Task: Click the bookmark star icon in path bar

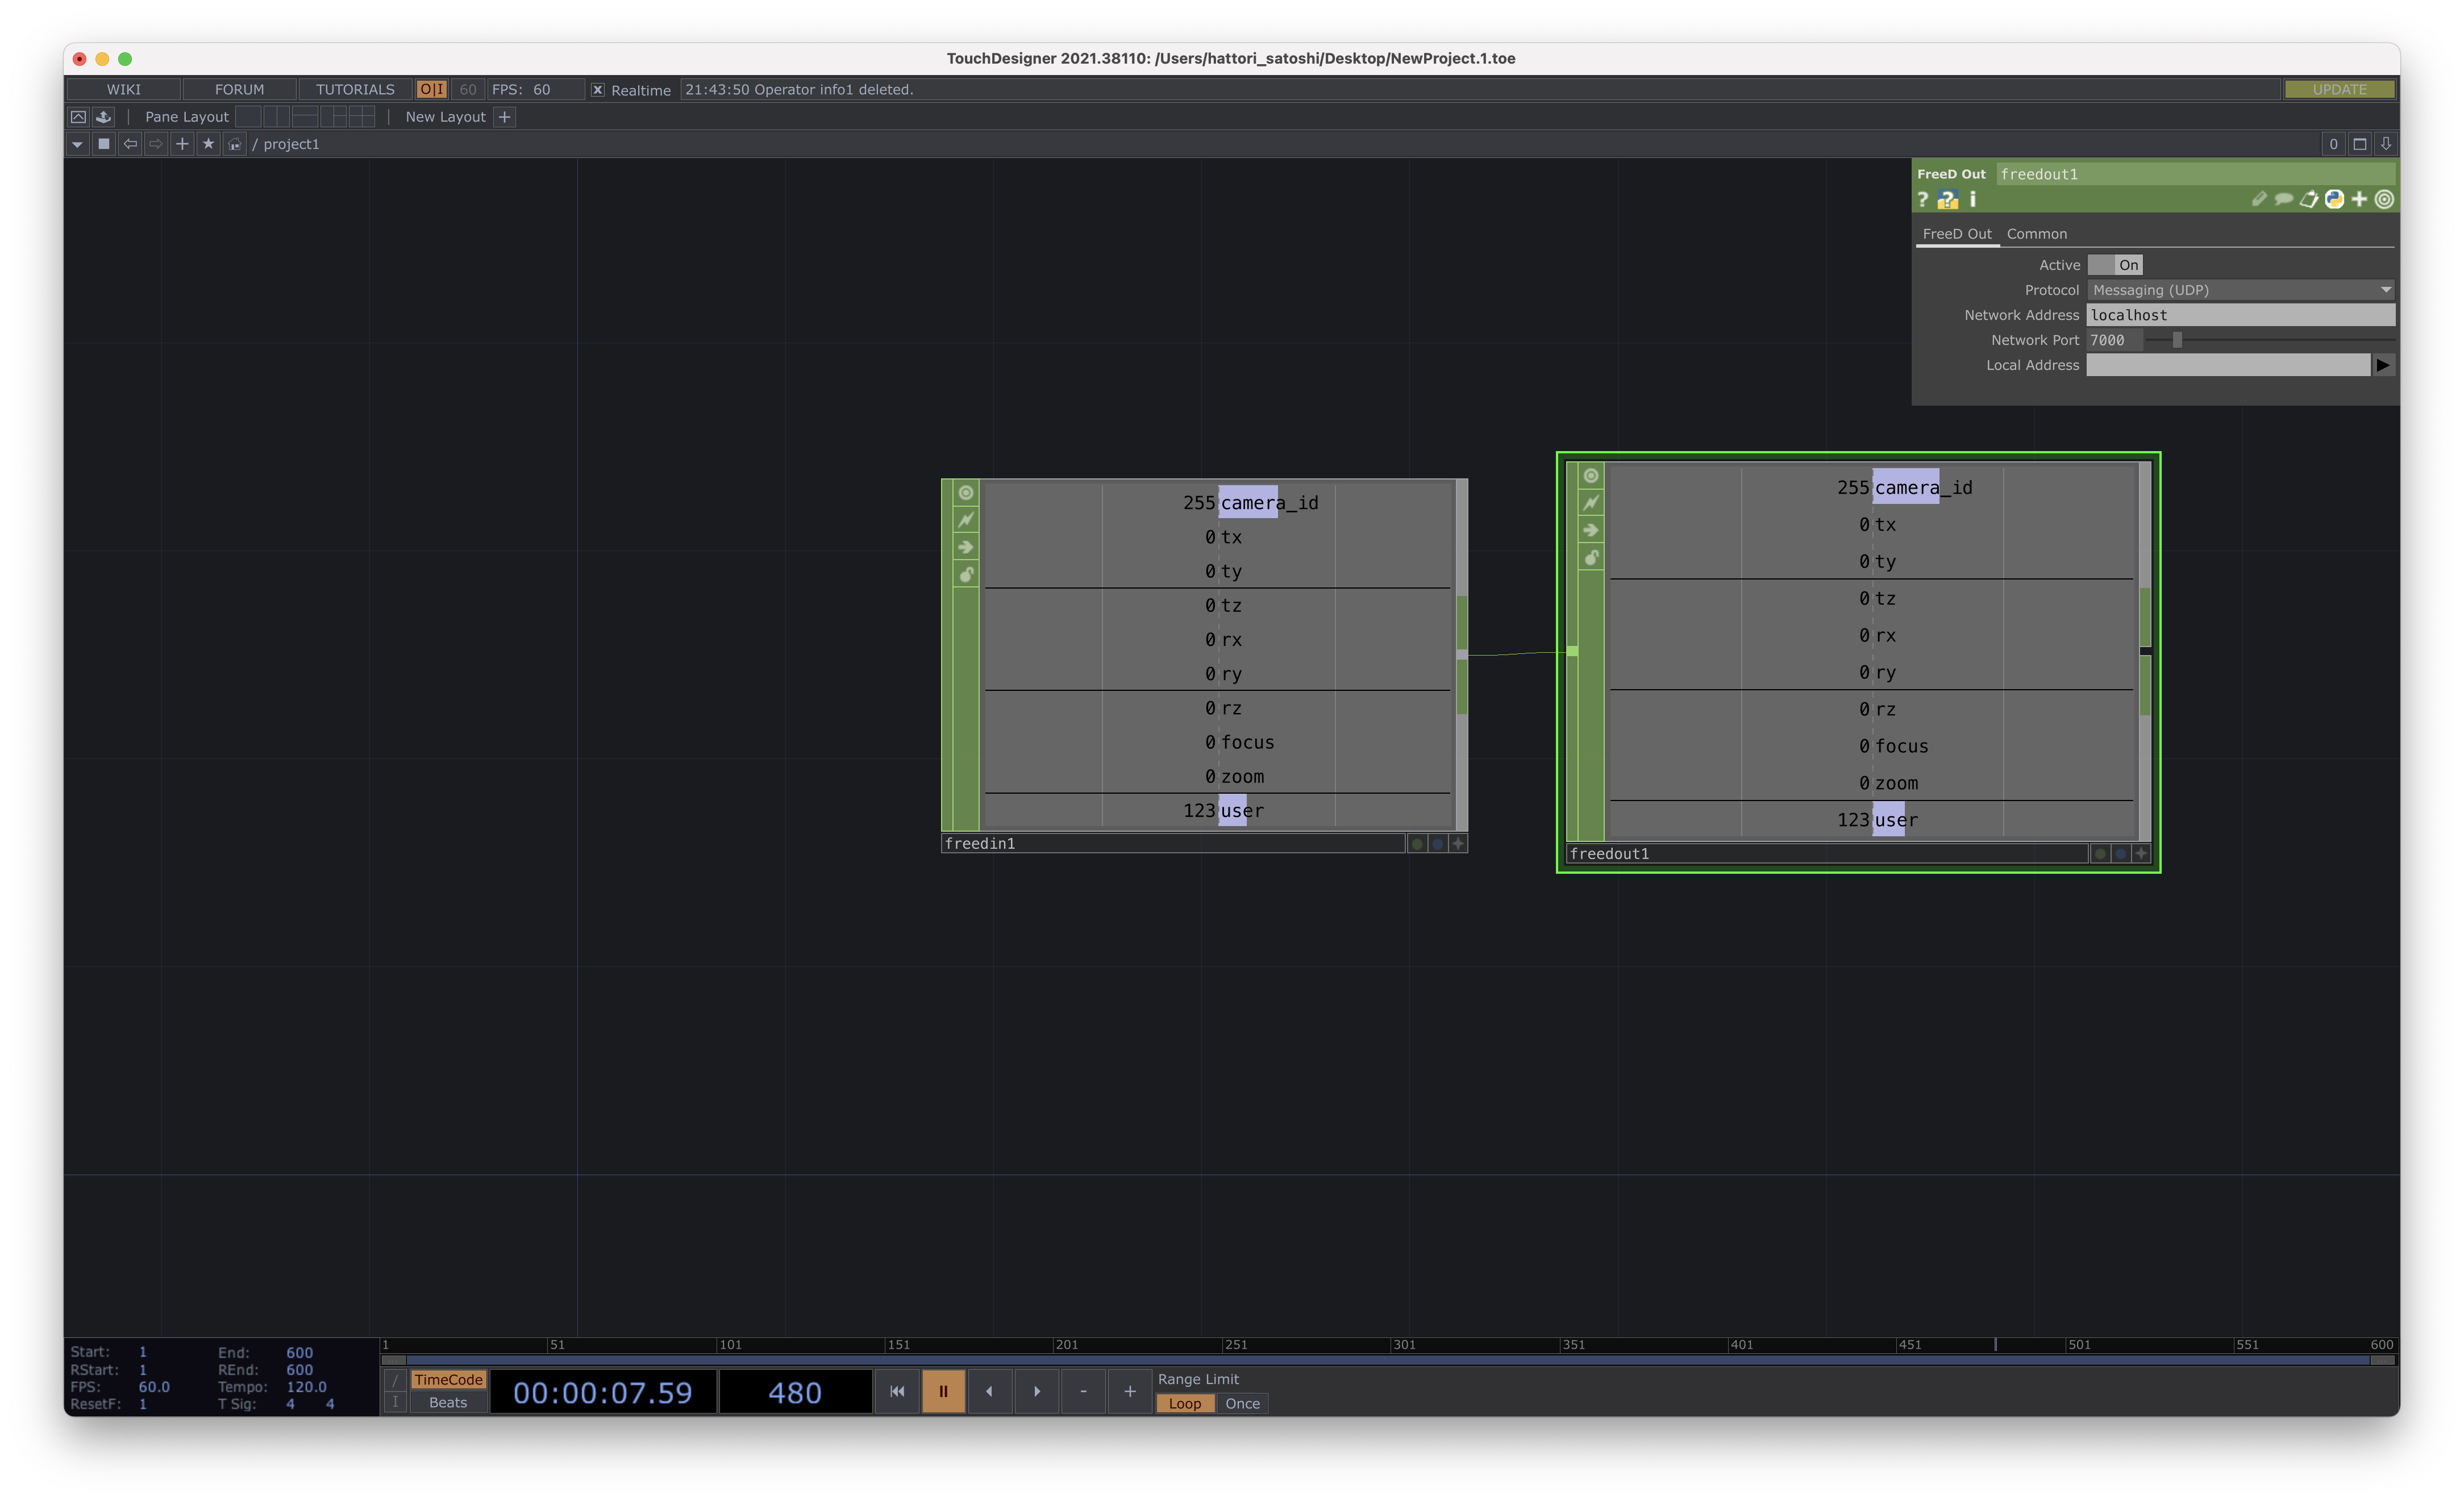Action: [x=208, y=144]
